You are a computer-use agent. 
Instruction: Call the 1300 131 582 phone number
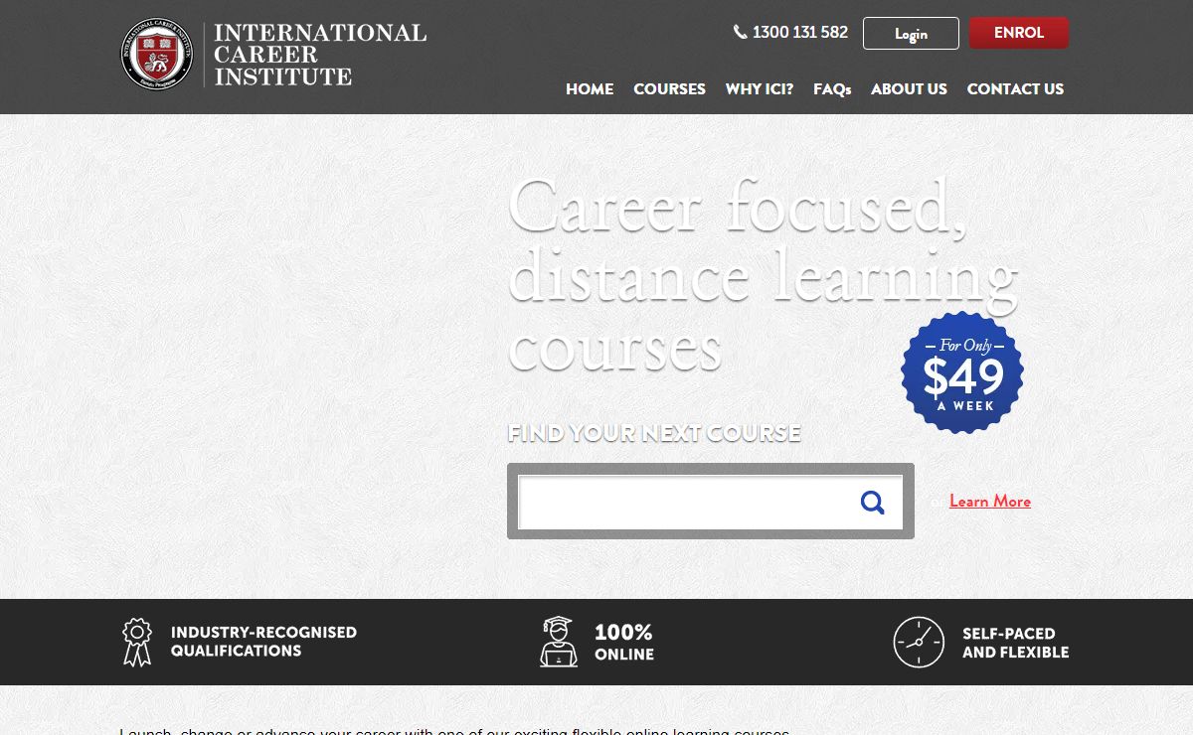pos(800,32)
